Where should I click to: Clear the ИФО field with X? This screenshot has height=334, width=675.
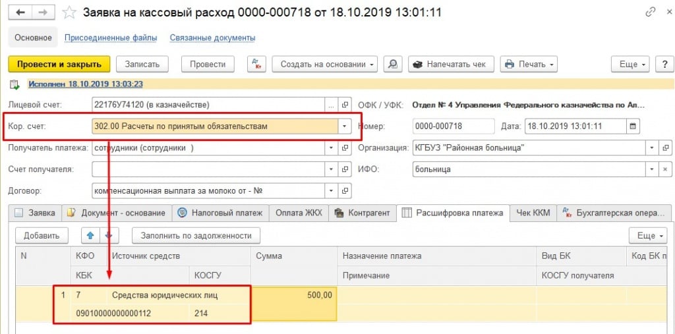click(666, 169)
